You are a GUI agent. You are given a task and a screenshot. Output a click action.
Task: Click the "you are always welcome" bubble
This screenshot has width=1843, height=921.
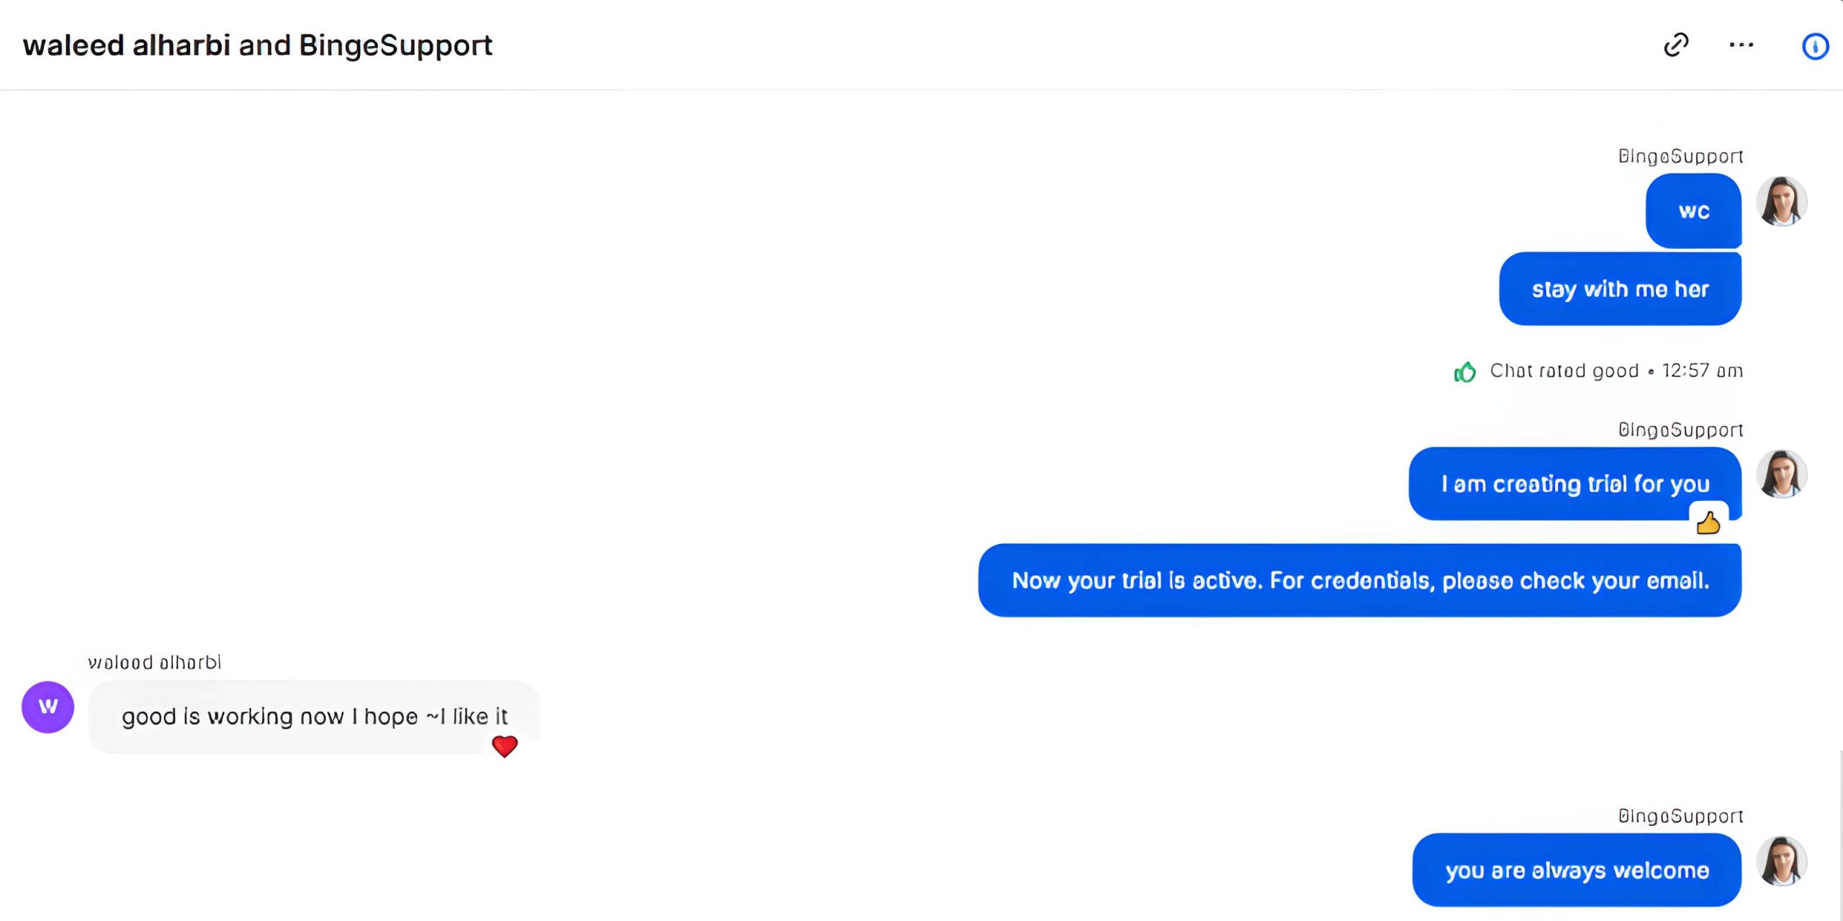tap(1577, 870)
